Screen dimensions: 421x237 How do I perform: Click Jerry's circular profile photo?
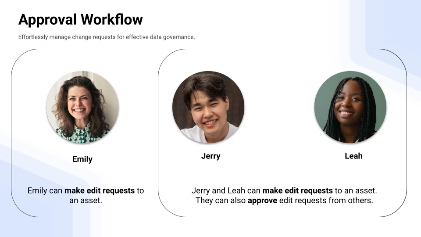tap(208, 108)
